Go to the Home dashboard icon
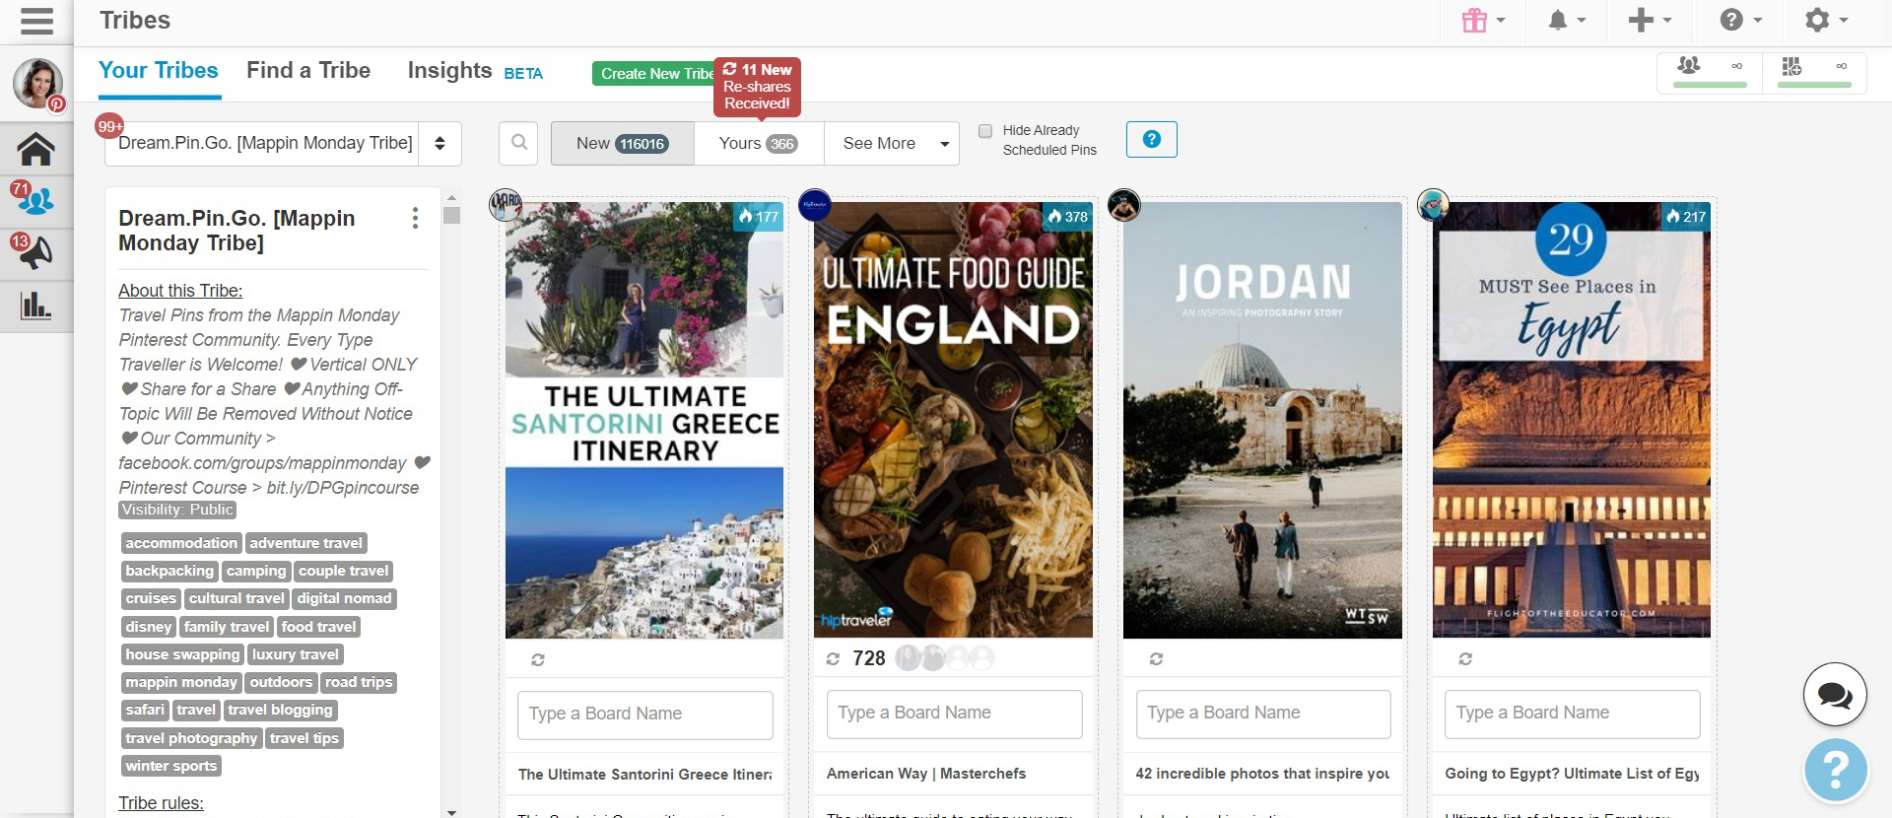 (x=35, y=149)
